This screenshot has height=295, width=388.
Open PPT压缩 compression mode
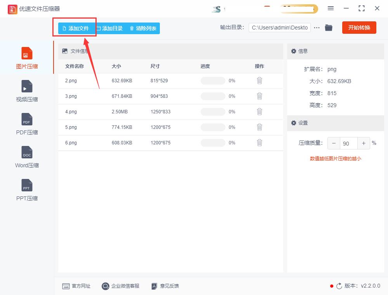(x=26, y=190)
